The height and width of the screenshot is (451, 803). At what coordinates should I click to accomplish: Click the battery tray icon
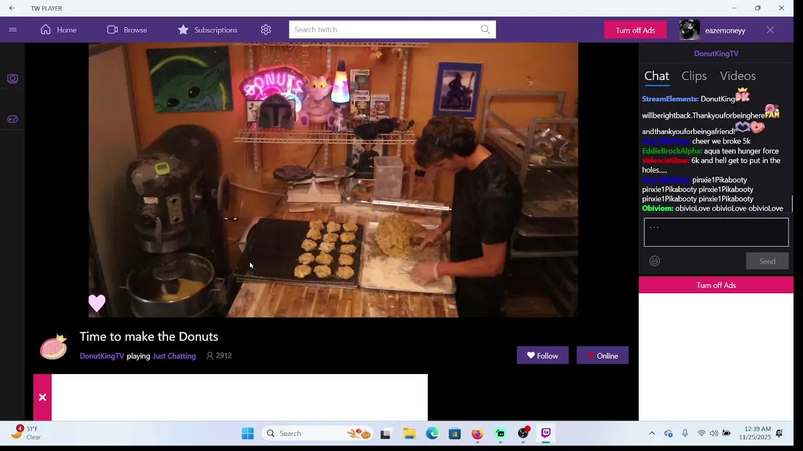click(x=726, y=433)
